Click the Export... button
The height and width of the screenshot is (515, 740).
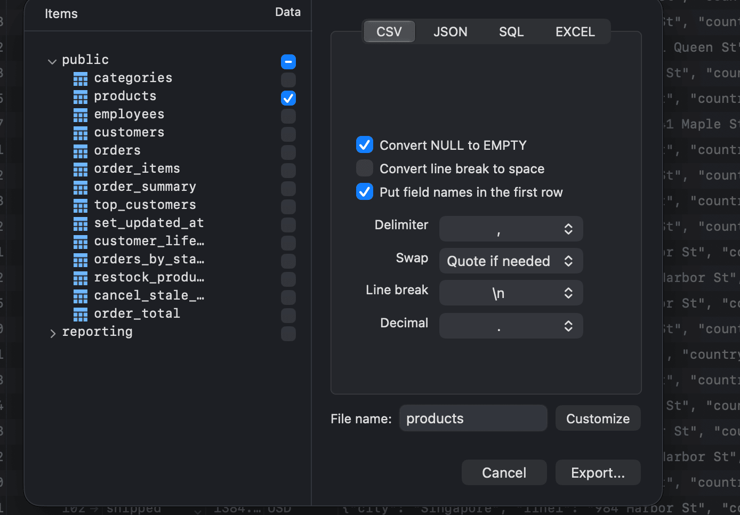[x=598, y=473]
